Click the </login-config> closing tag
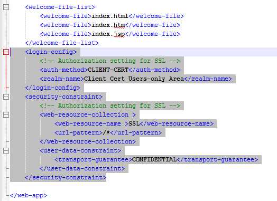Screen dimensions: 277x201 click(53, 88)
